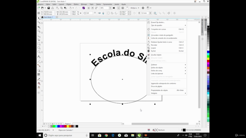Click the Options gear icon
This screenshot has height=138, width=246.
pos(143,8)
